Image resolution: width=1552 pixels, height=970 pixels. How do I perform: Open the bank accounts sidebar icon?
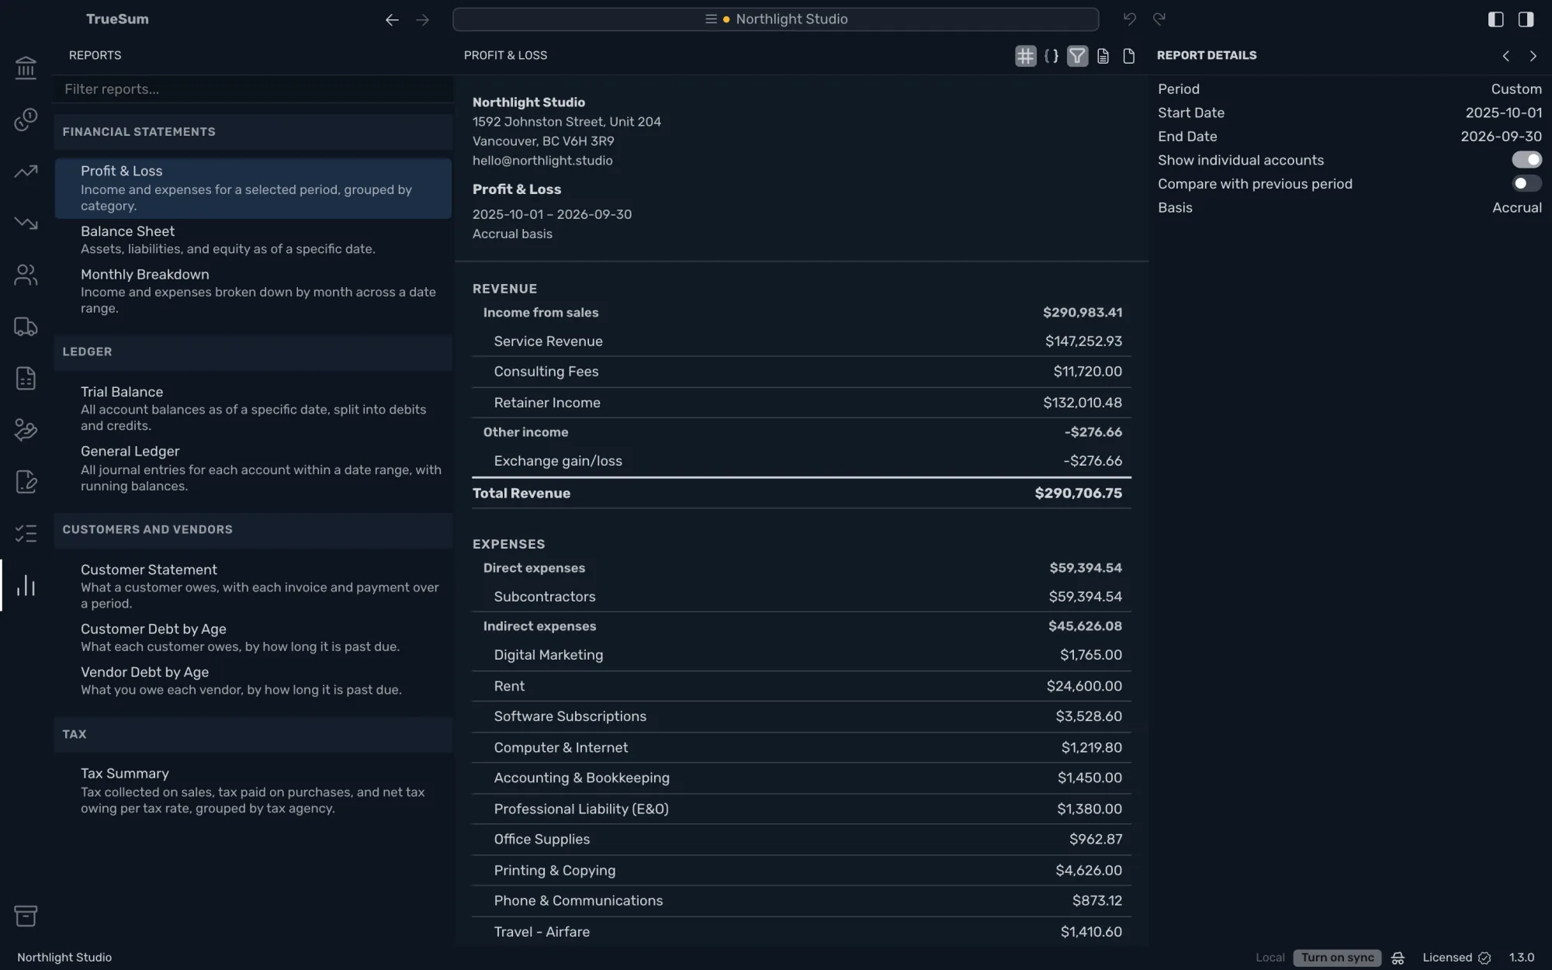(x=26, y=68)
